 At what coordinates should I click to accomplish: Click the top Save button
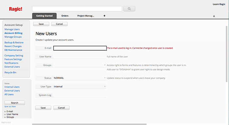pos(41,24)
